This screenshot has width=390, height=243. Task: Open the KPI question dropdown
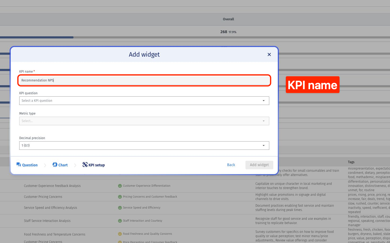(144, 101)
